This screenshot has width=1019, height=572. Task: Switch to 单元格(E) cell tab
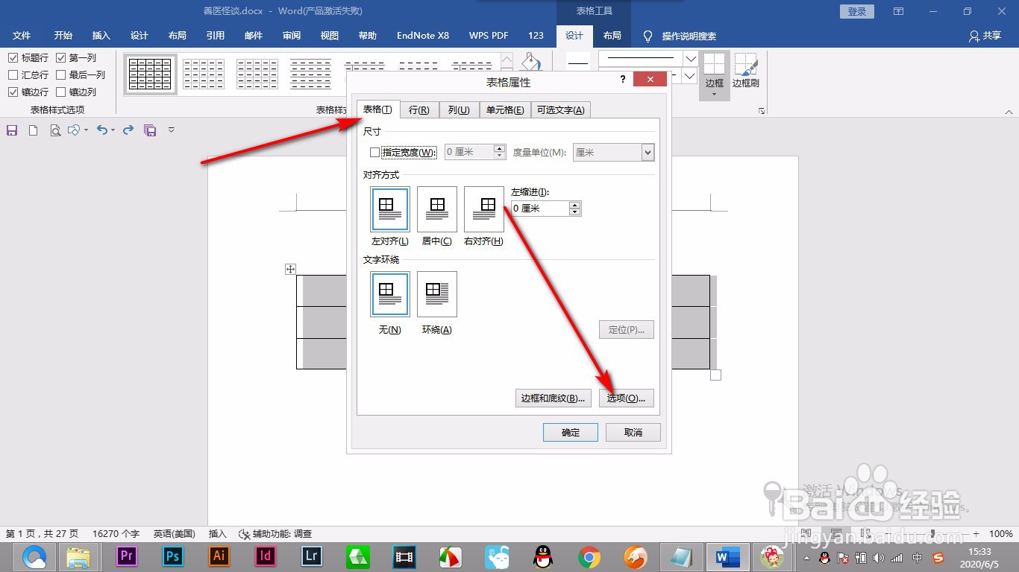505,109
